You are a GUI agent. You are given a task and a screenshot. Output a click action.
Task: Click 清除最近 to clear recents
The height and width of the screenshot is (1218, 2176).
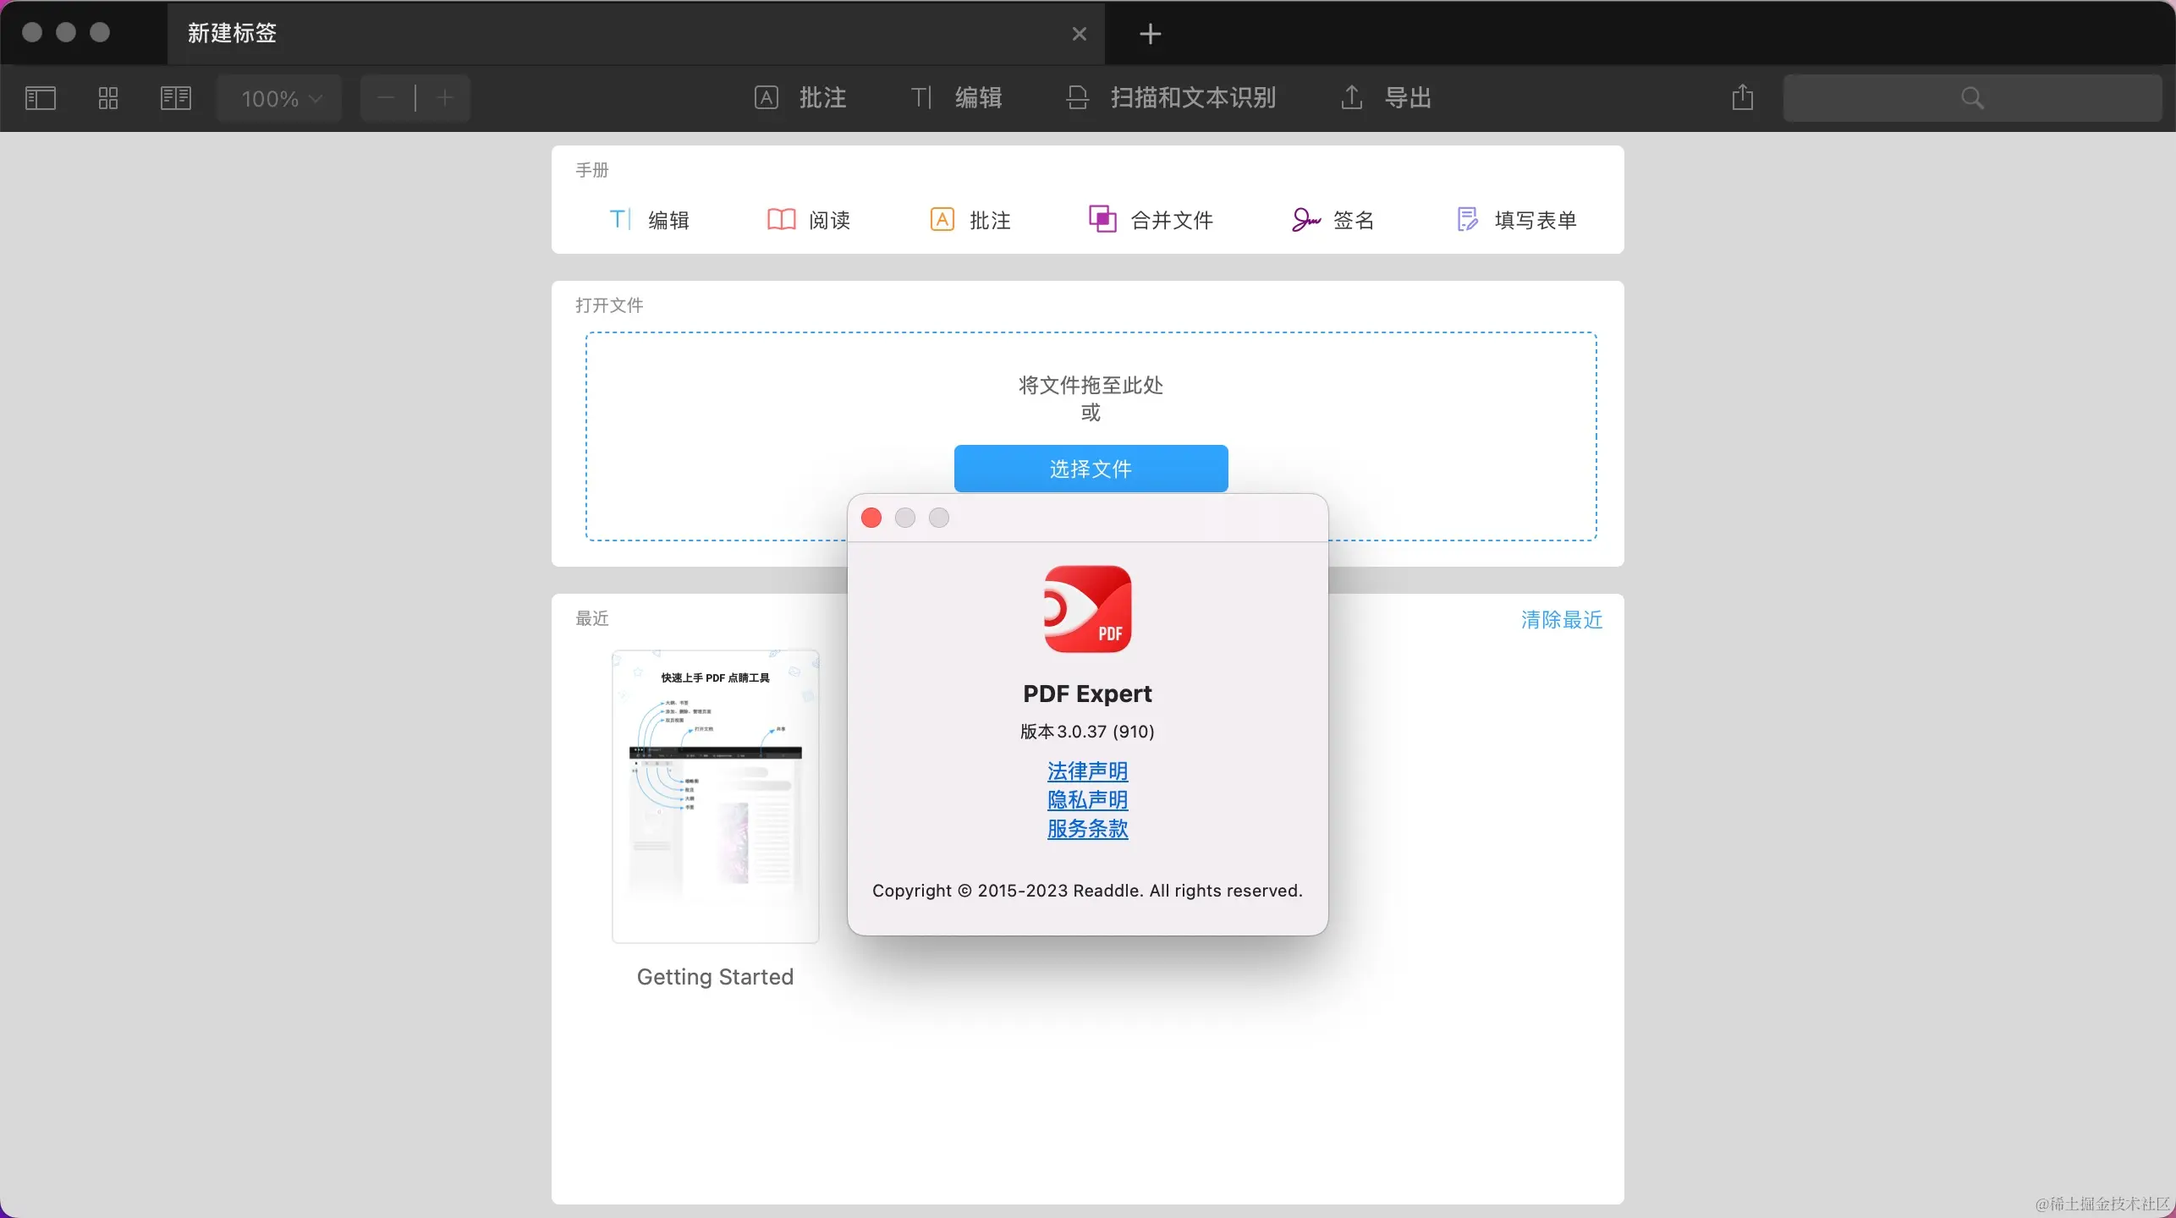tap(1561, 620)
